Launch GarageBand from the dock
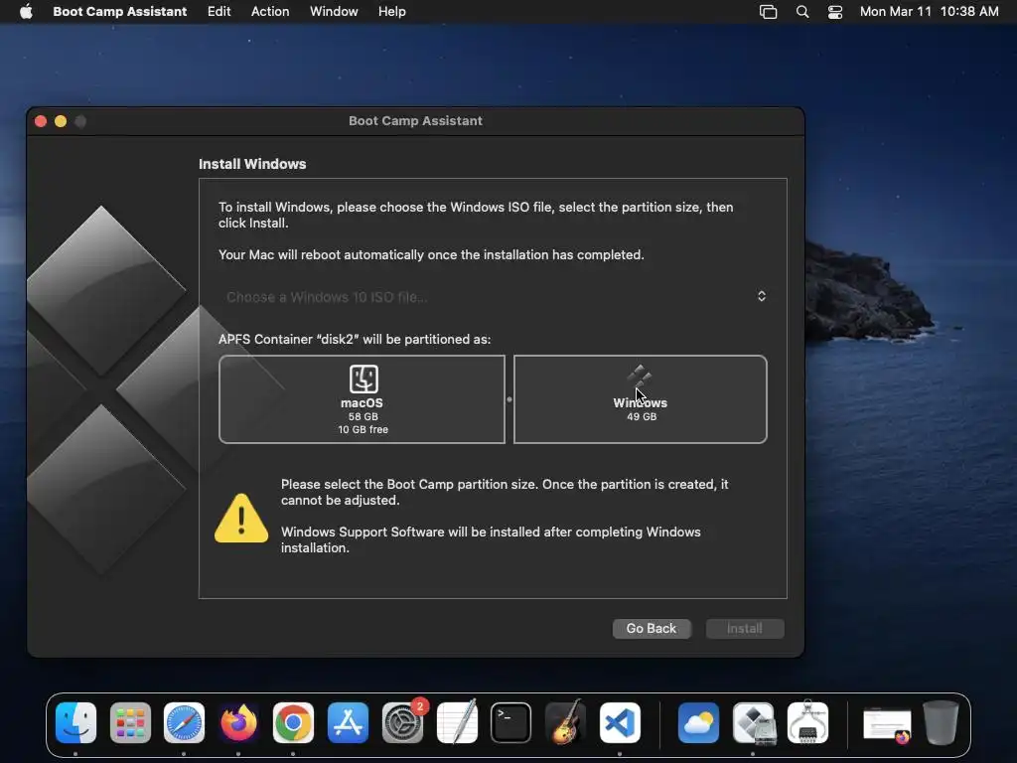1017x763 pixels. [565, 721]
